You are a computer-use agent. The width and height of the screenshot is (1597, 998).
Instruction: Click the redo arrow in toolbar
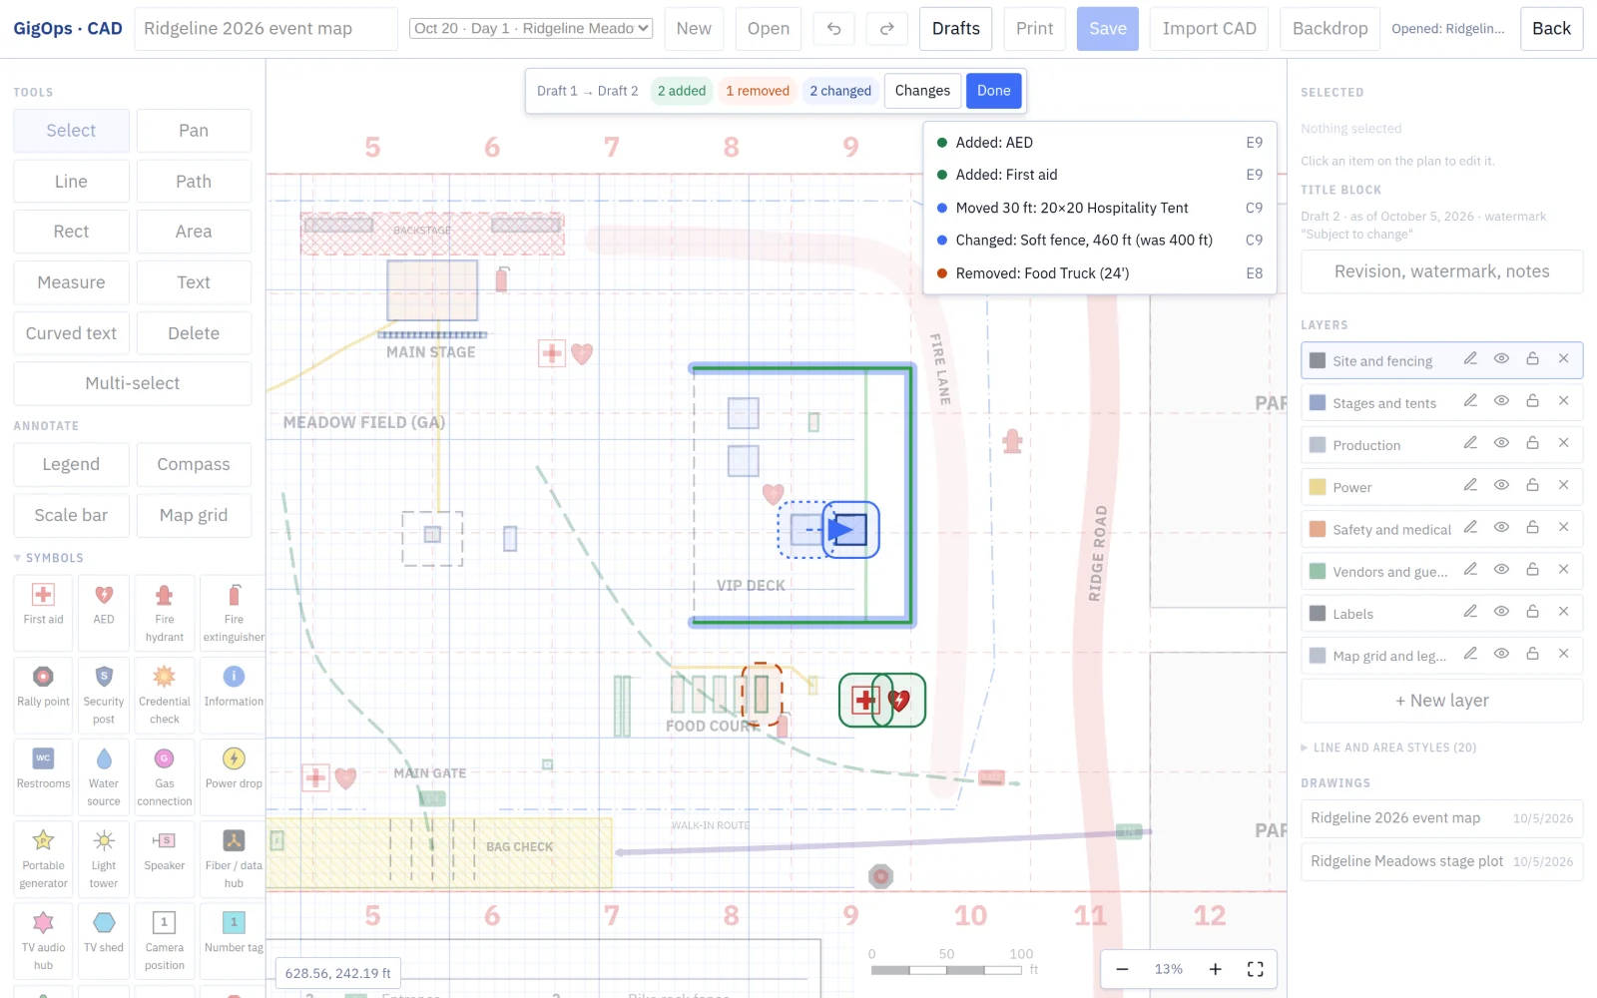[886, 29]
